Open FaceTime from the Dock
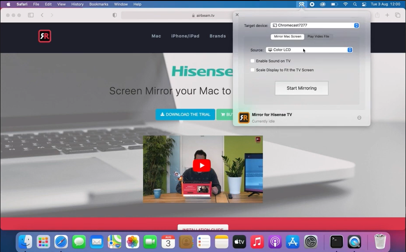Image resolution: width=406 pixels, height=252 pixels. click(x=150, y=242)
